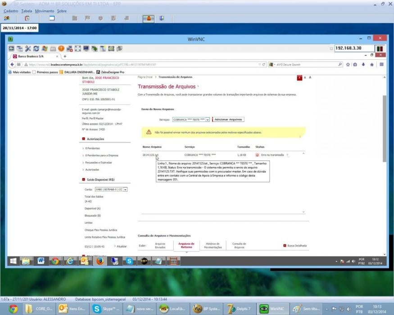Screen dimensions: 394x315
Task: Click the Adicionar Arquivos button
Action: (x=228, y=119)
